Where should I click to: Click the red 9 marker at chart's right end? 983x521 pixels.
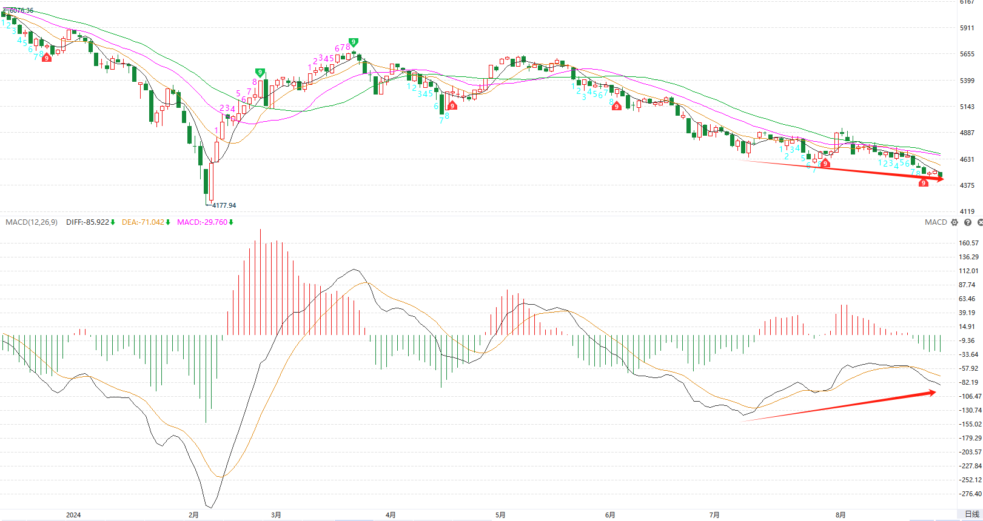pyautogui.click(x=924, y=183)
